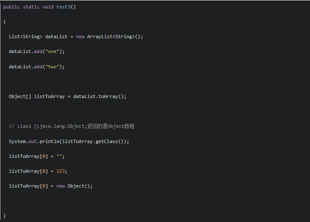Image resolution: width=310 pixels, height=222 pixels.
Task: Click the method signature 'public static void test3()'
Action: tap(39, 7)
